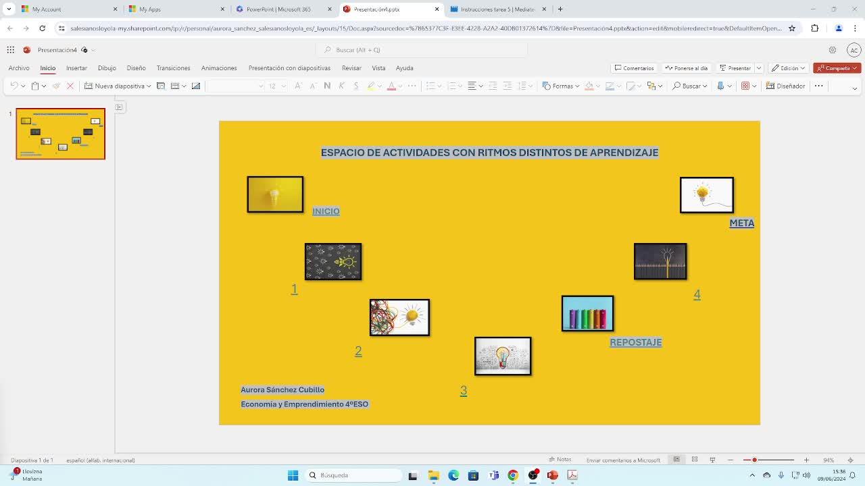Open the app launcher waffle icon
Screen dimensions: 865x486
pos(11,50)
